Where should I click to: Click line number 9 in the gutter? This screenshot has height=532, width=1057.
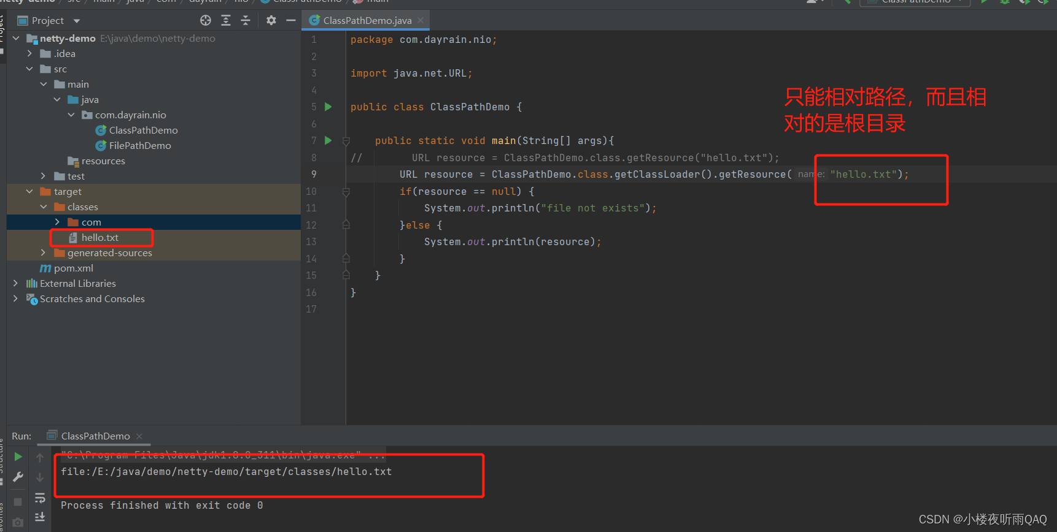click(x=314, y=174)
